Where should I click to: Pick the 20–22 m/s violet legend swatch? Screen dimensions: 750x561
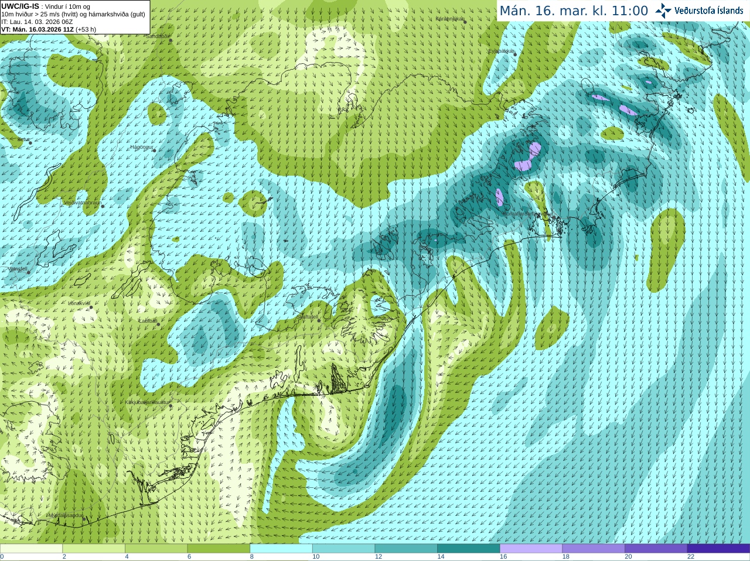point(656,549)
